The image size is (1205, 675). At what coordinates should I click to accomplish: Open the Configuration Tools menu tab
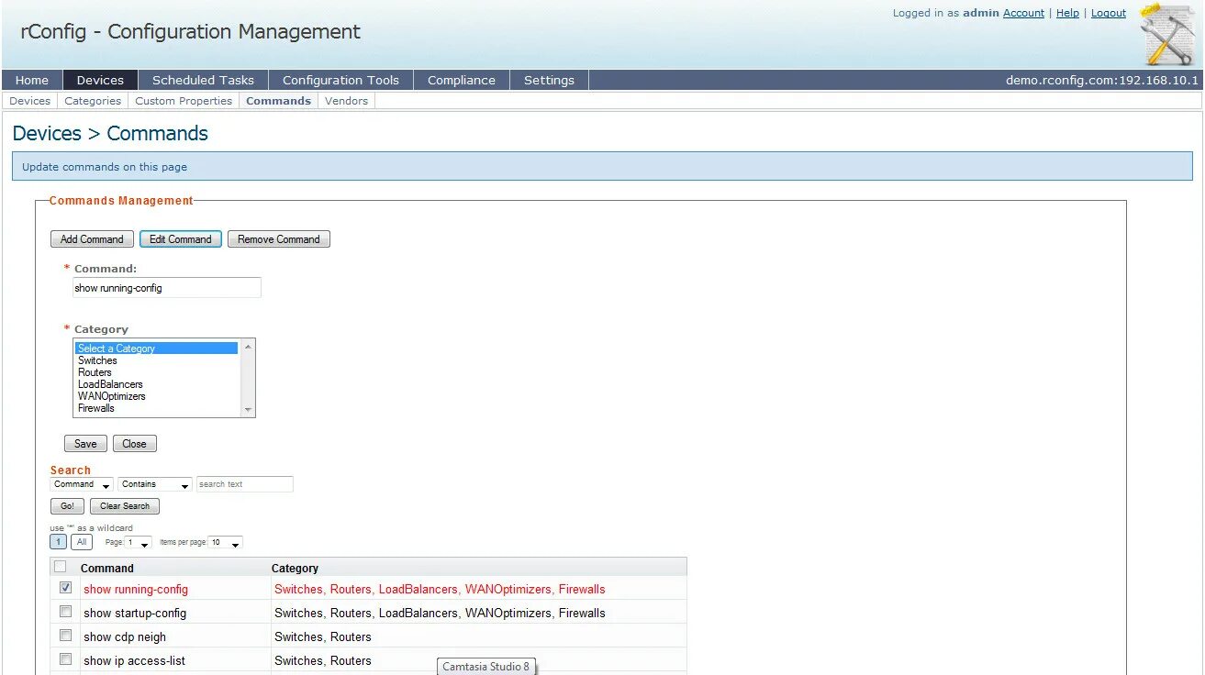pos(340,80)
